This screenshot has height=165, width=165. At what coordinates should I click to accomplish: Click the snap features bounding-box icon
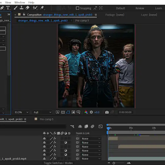pyautogui.click(x=101, y=8)
